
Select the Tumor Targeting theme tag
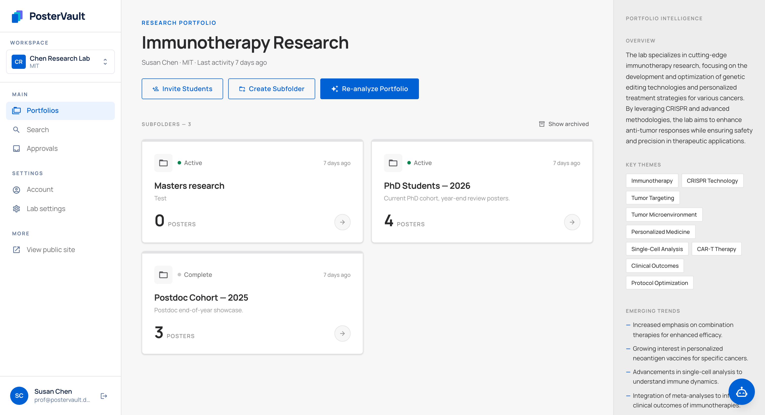(652, 198)
